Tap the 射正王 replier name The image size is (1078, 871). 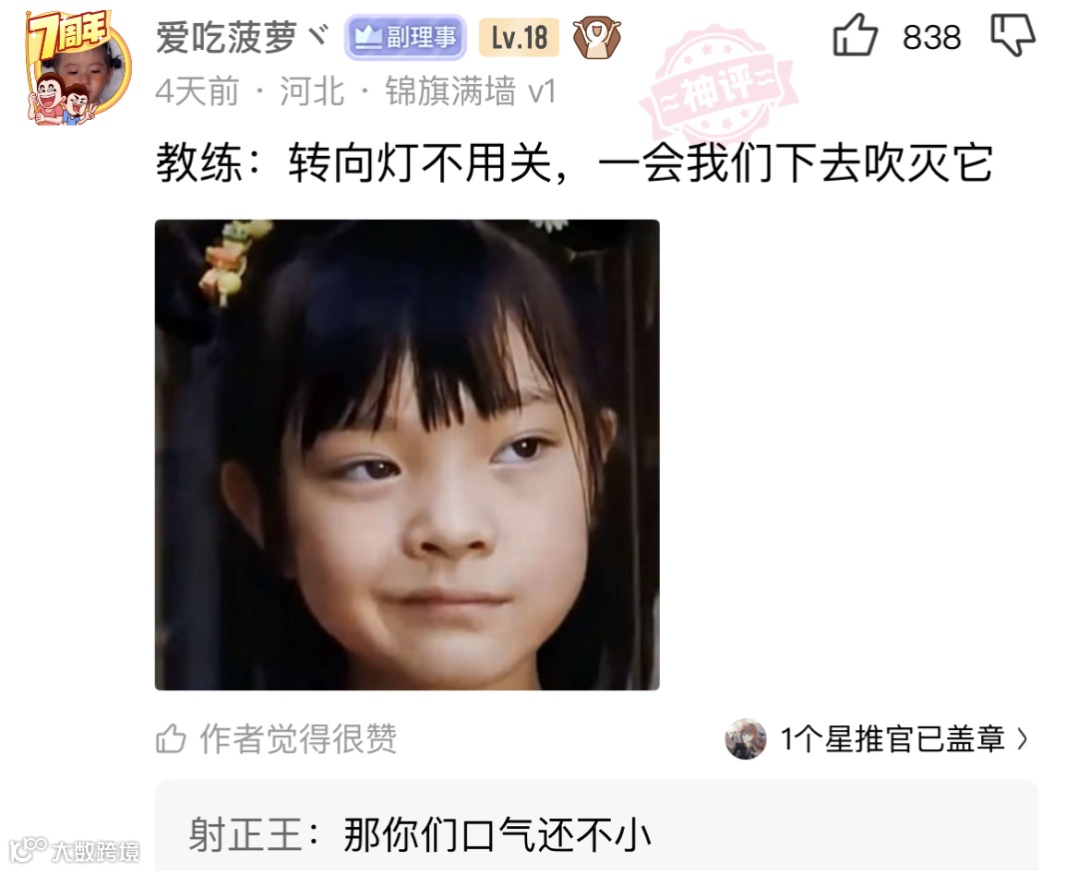click(246, 835)
